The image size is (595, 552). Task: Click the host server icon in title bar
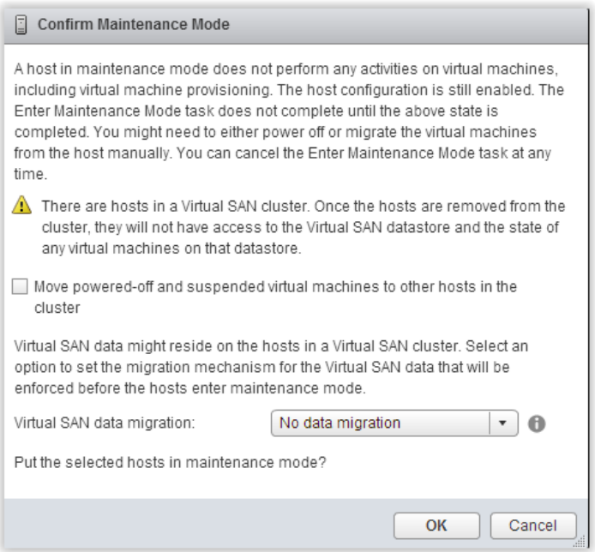pyautogui.click(x=21, y=25)
